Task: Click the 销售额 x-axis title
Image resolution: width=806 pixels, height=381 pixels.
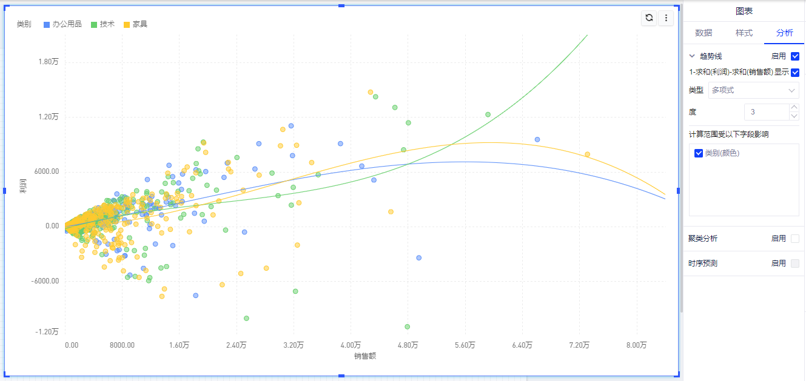Action: coord(365,356)
